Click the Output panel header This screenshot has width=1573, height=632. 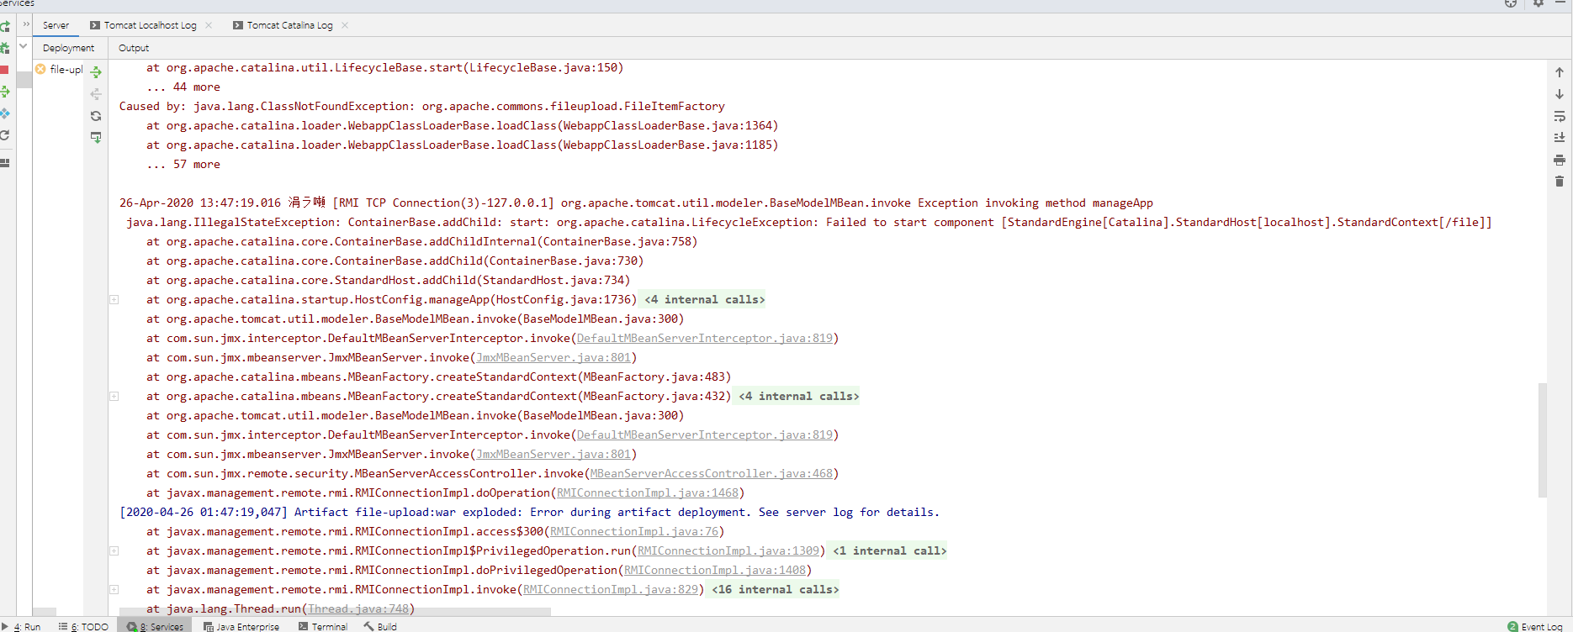point(134,48)
